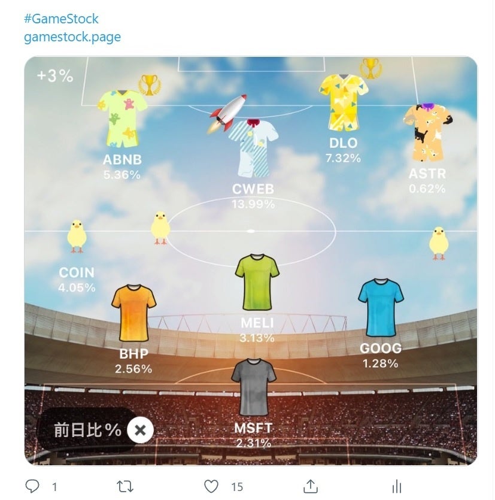
Task: Select the orange BHP jersey
Action: 133,313
